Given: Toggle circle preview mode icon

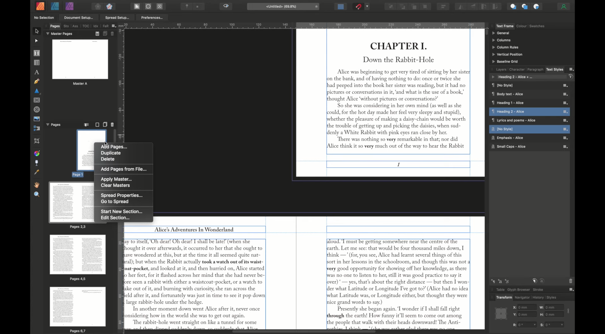Looking at the screenshot, I should [148, 7].
